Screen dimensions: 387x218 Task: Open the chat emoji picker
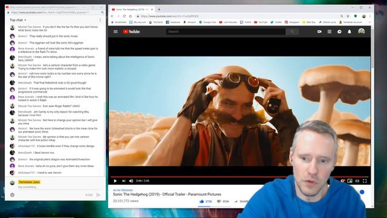point(12,195)
